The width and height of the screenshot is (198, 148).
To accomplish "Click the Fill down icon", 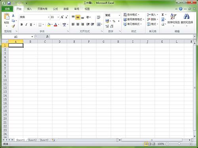I will 163,20.
